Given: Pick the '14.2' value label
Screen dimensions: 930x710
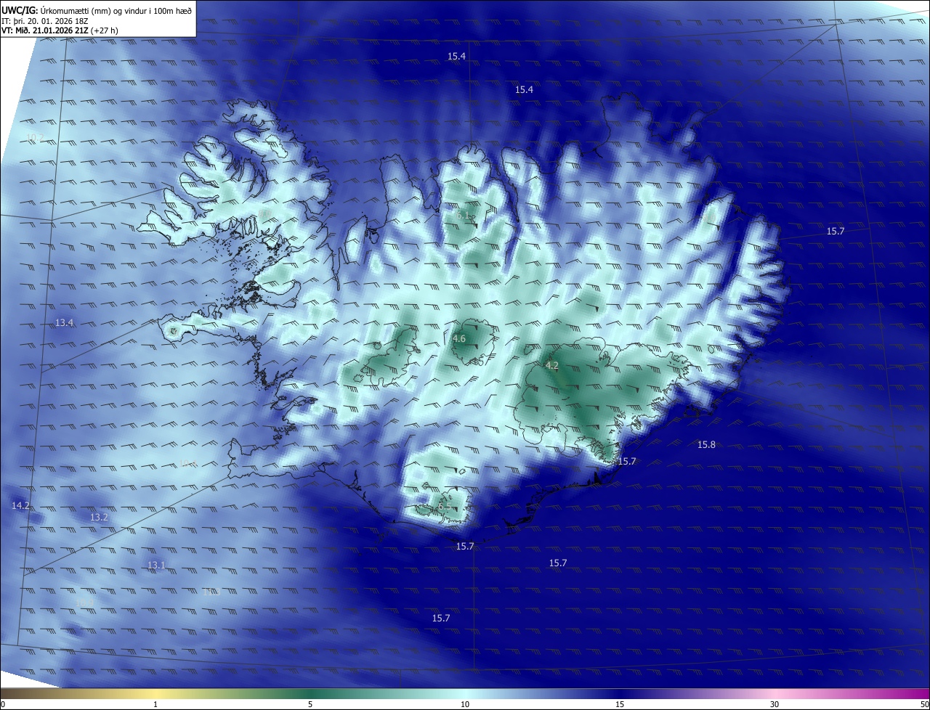Looking at the screenshot, I should [20, 505].
